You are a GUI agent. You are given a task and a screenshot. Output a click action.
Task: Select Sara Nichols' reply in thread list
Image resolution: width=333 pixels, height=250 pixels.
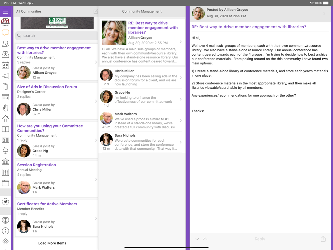tap(142, 142)
